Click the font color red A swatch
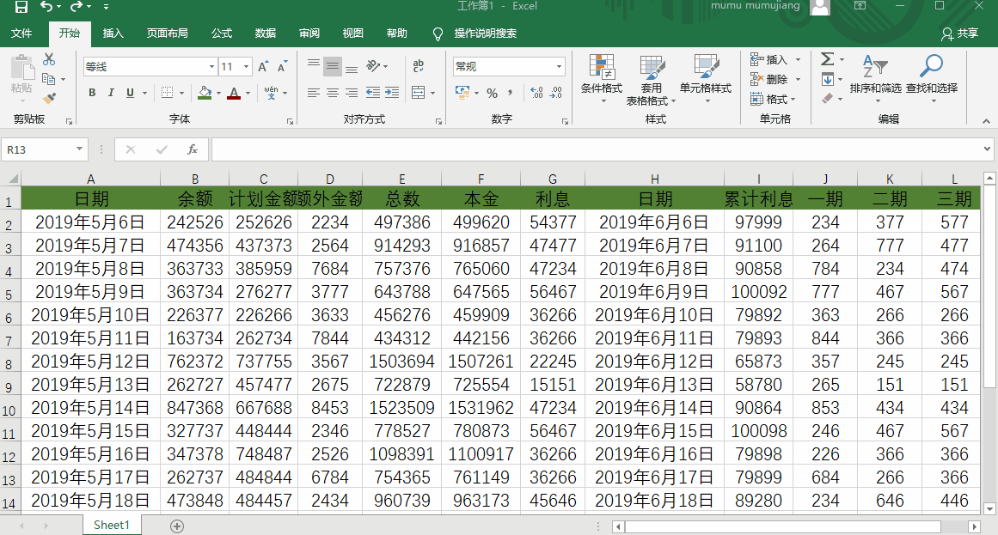Screen dimensions: 998x535 pos(234,93)
